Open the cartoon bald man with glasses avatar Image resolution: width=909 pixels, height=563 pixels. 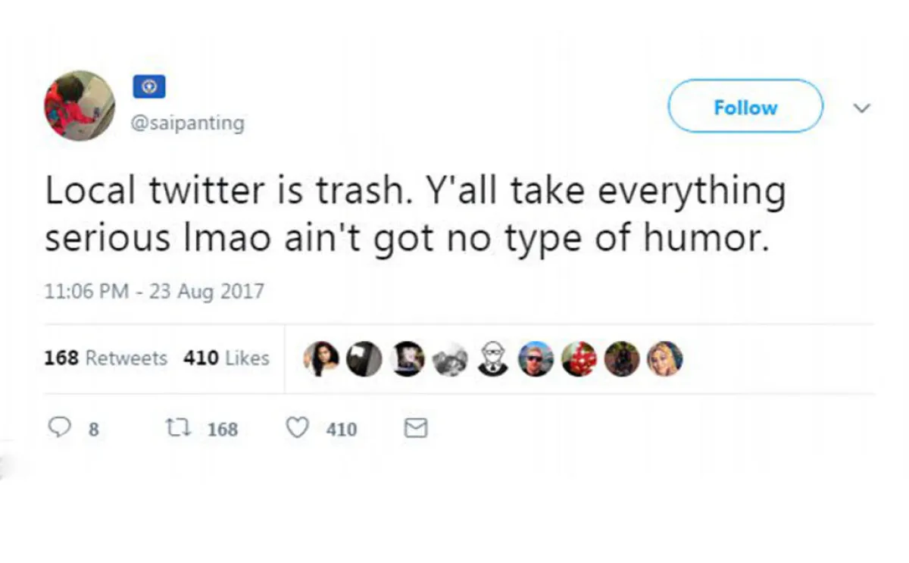[493, 358]
